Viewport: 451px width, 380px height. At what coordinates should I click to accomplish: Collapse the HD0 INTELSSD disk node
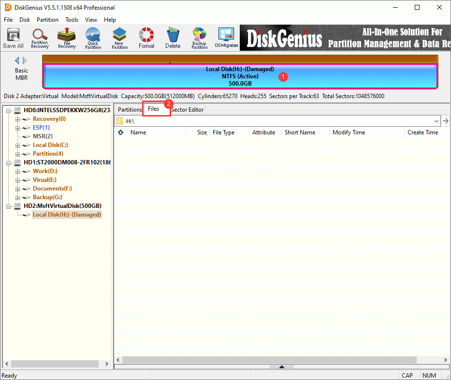[8, 111]
